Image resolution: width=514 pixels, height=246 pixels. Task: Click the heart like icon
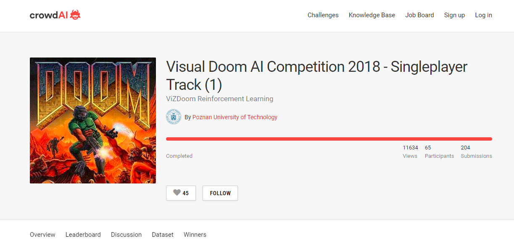click(x=177, y=193)
